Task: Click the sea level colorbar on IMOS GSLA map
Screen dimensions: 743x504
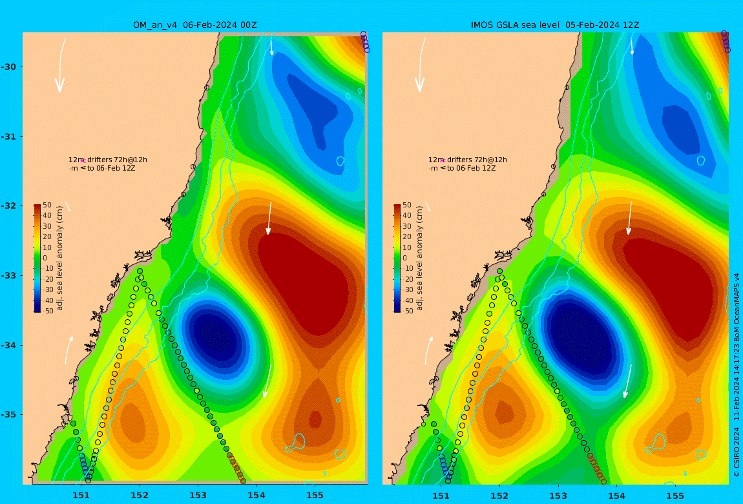Action: [397, 258]
